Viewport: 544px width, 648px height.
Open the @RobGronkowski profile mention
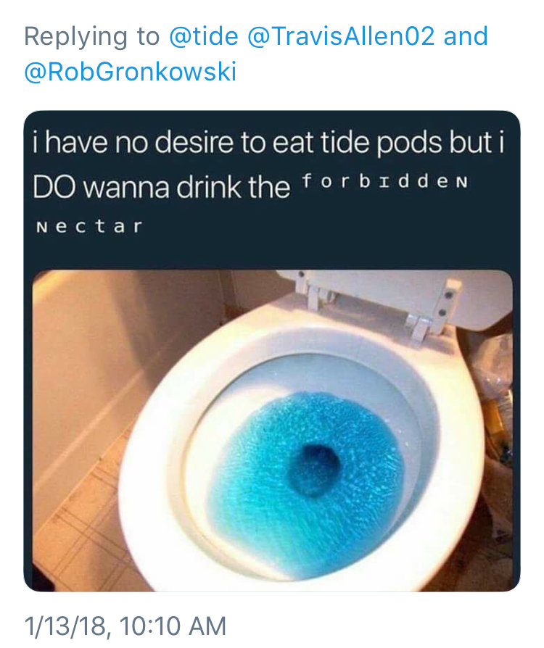[x=131, y=72]
